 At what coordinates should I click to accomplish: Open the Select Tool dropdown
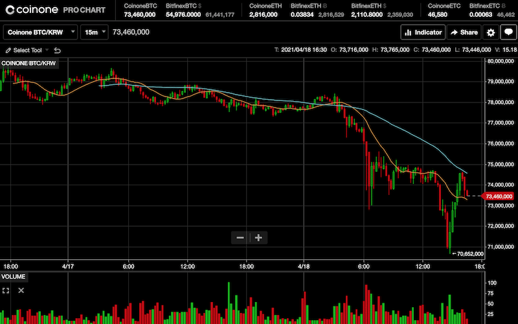(27, 51)
